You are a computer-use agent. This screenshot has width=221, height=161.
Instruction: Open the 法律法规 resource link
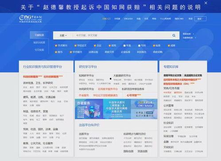point(93,52)
